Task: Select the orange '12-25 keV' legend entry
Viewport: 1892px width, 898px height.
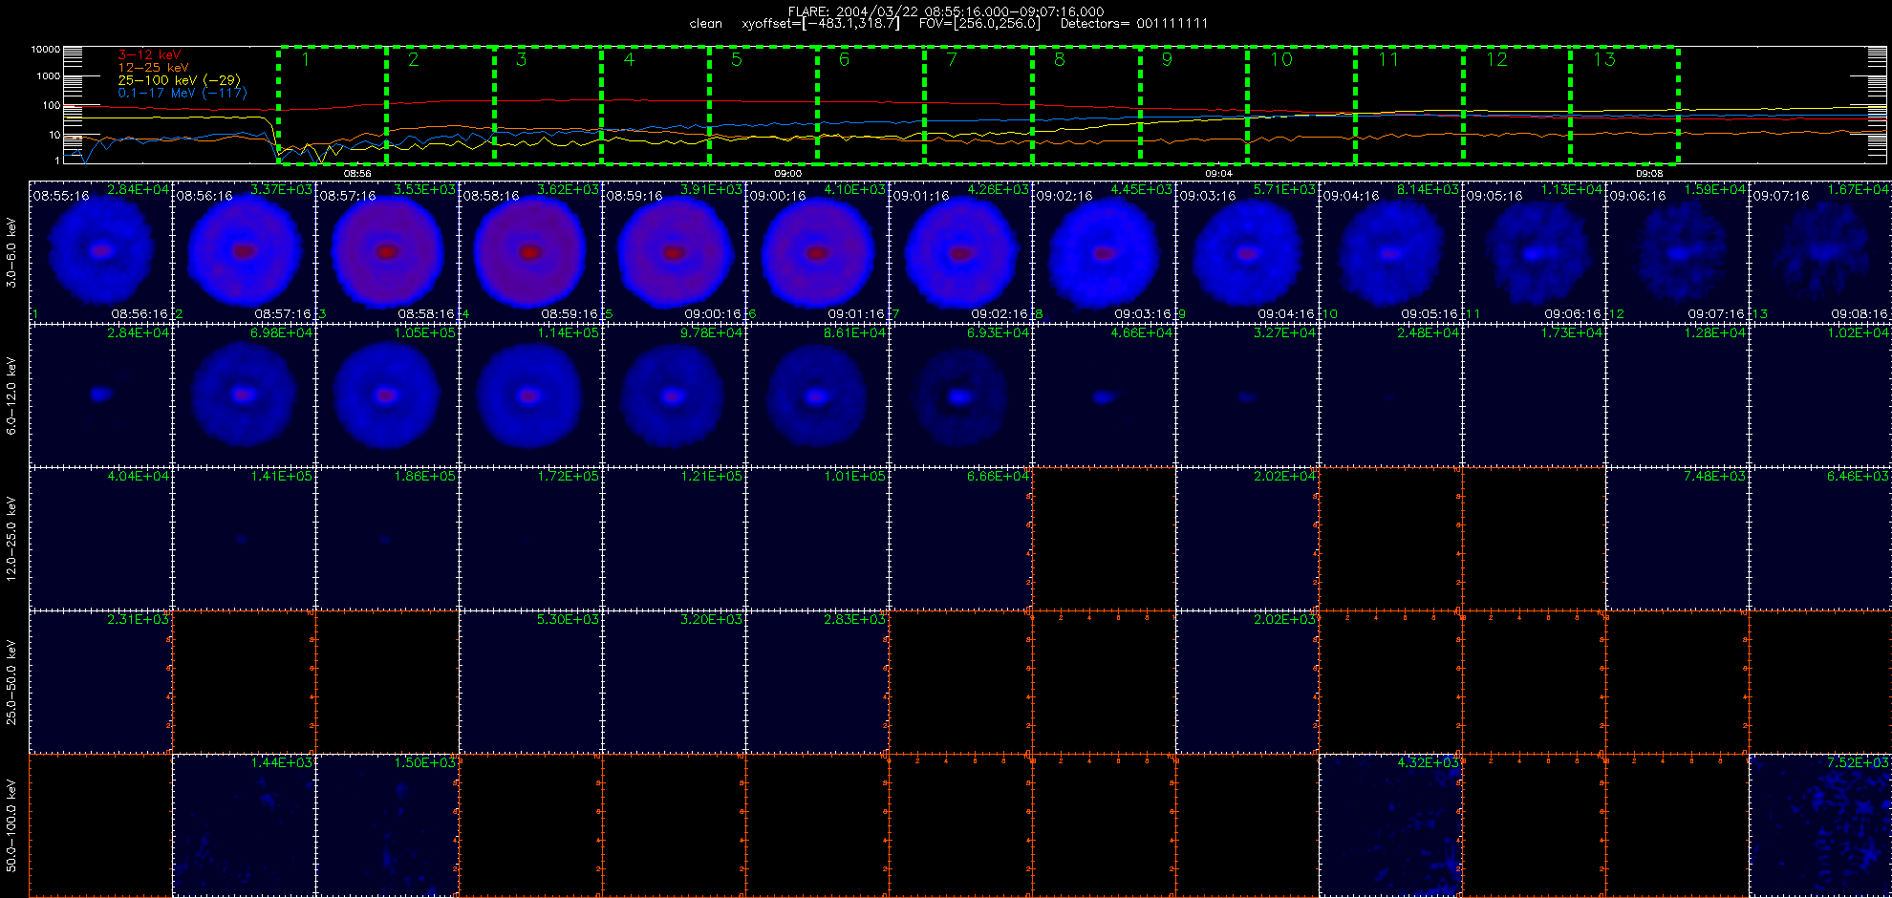Action: tap(153, 68)
